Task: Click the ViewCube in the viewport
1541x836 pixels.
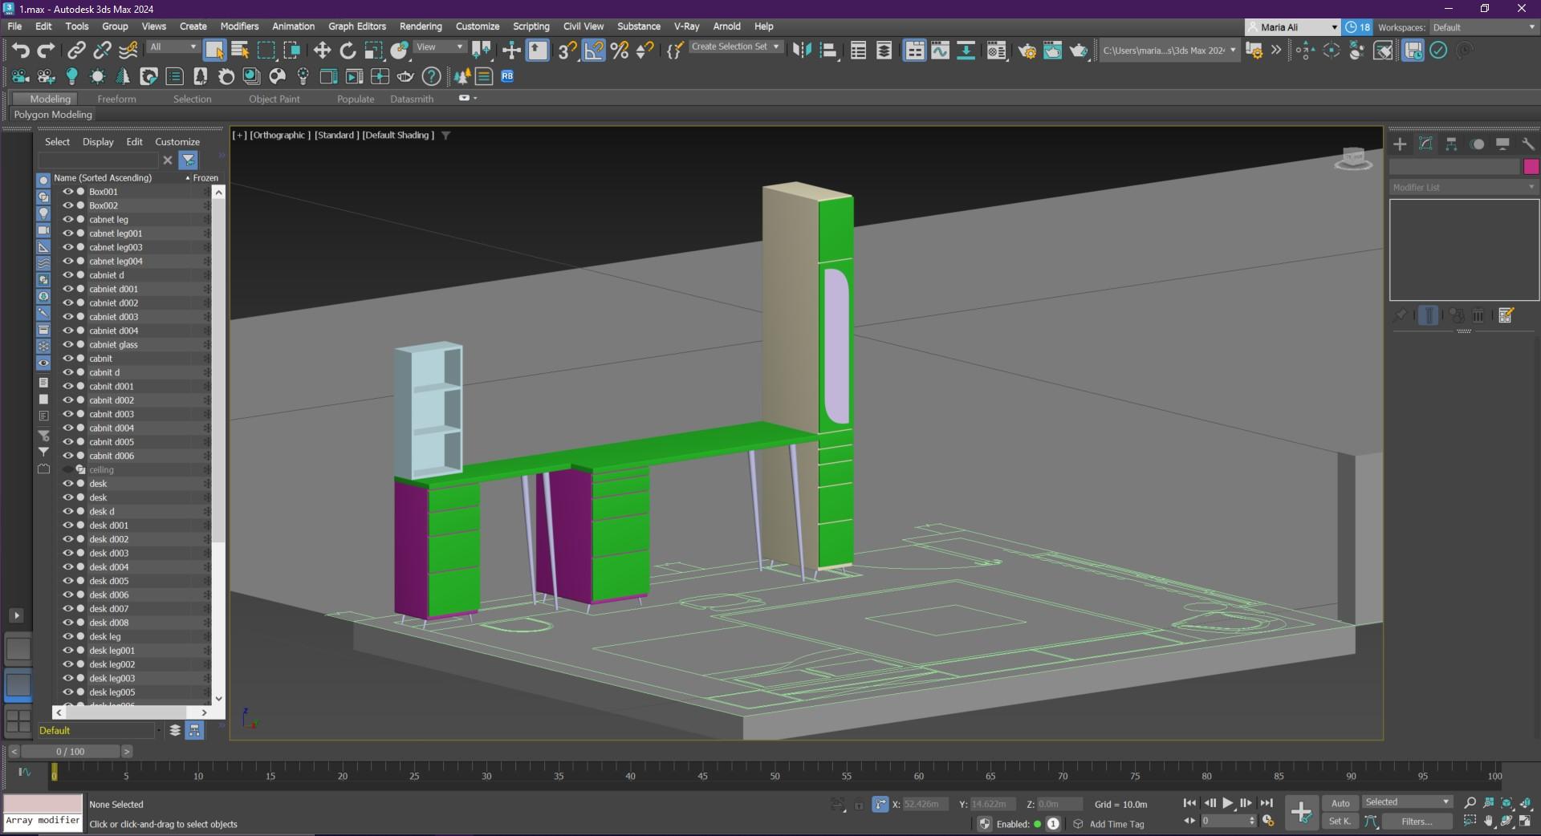Action: (1353, 158)
